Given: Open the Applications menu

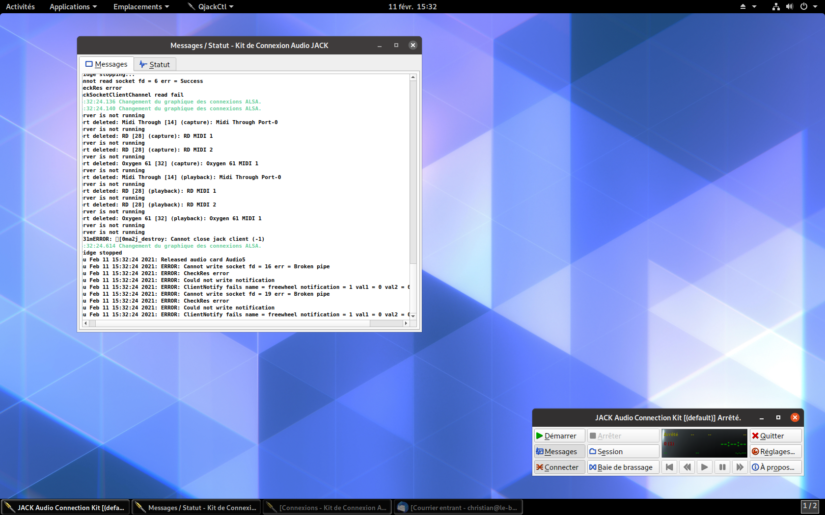Looking at the screenshot, I should pyautogui.click(x=73, y=7).
